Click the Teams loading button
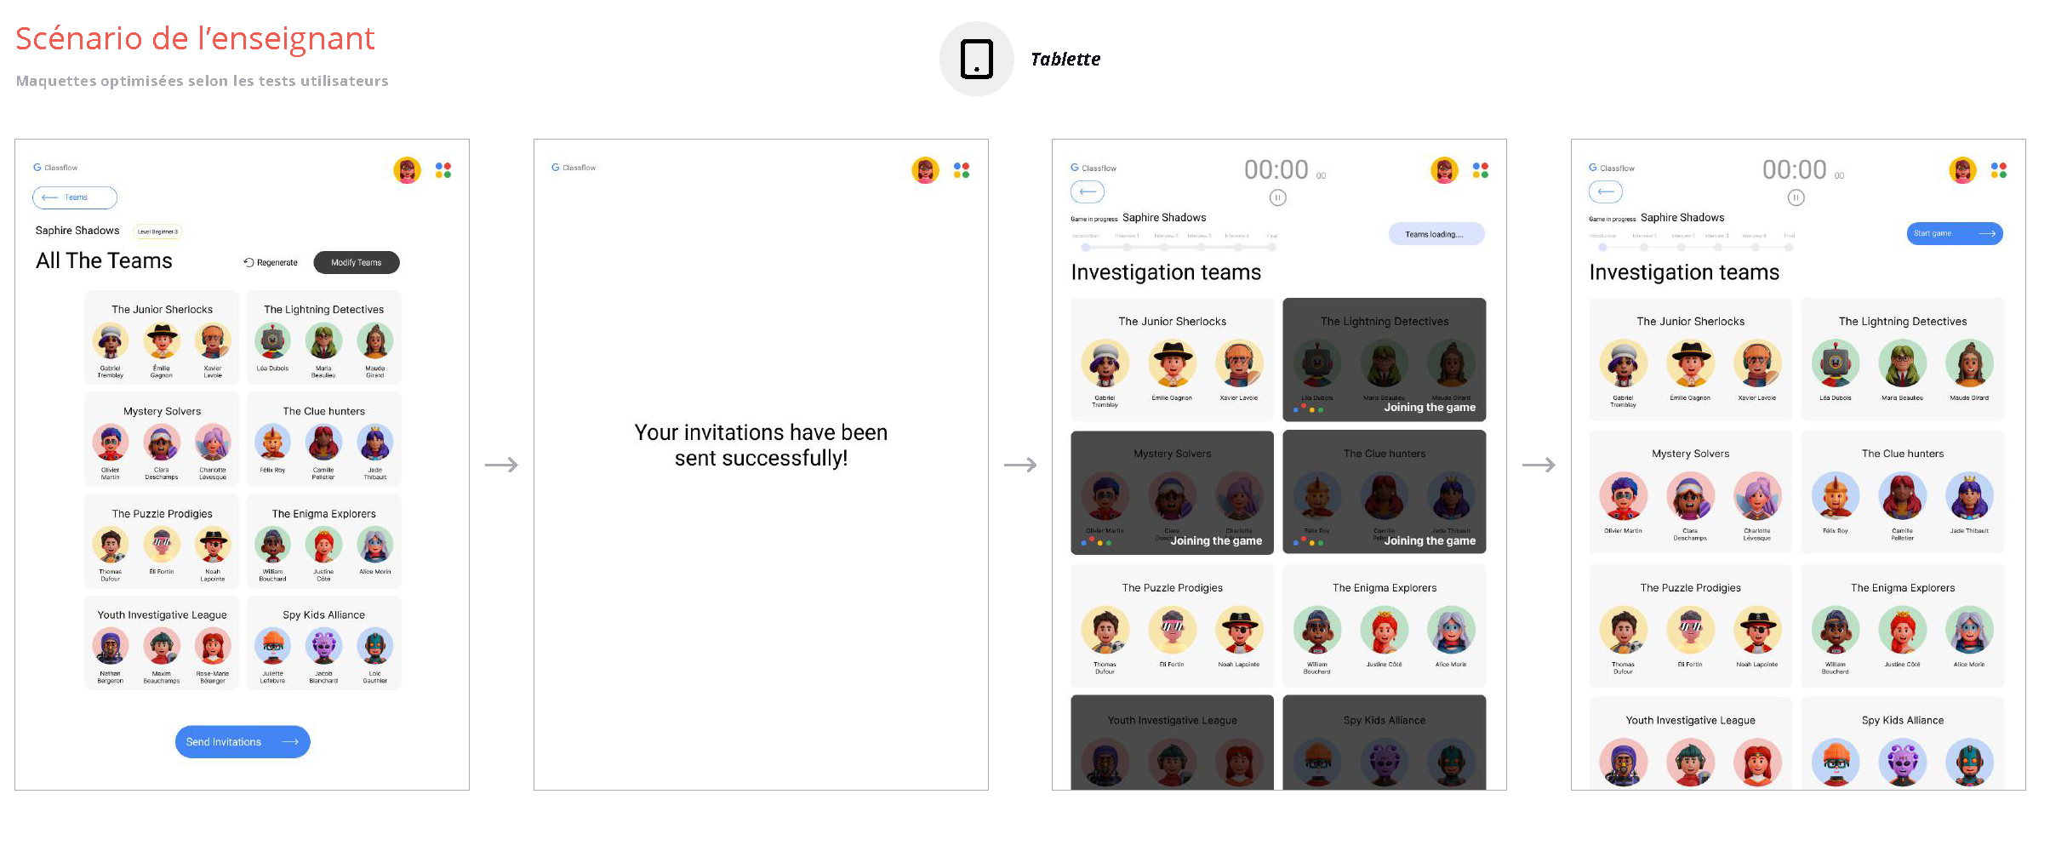This screenshot has height=857, width=2050. [x=1436, y=234]
